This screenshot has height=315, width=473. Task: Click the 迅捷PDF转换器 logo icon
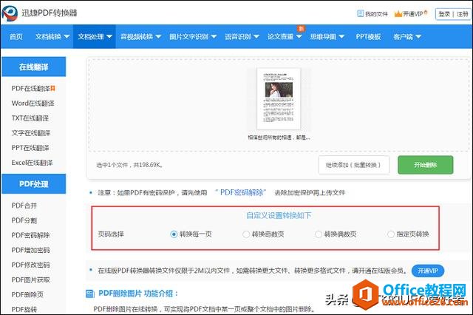(x=10, y=13)
